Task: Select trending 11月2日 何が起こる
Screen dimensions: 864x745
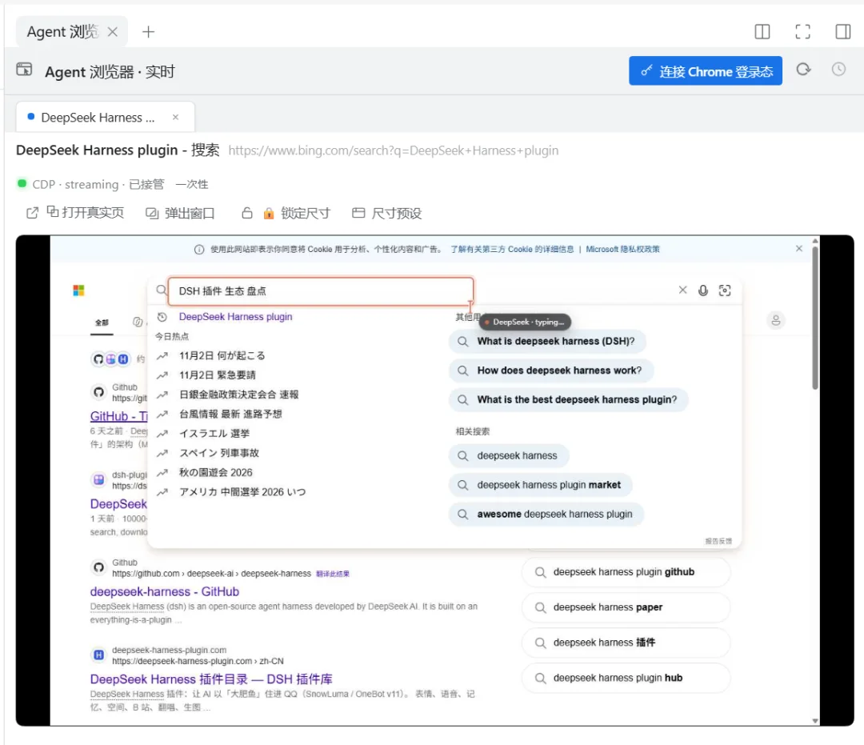Action: [222, 355]
